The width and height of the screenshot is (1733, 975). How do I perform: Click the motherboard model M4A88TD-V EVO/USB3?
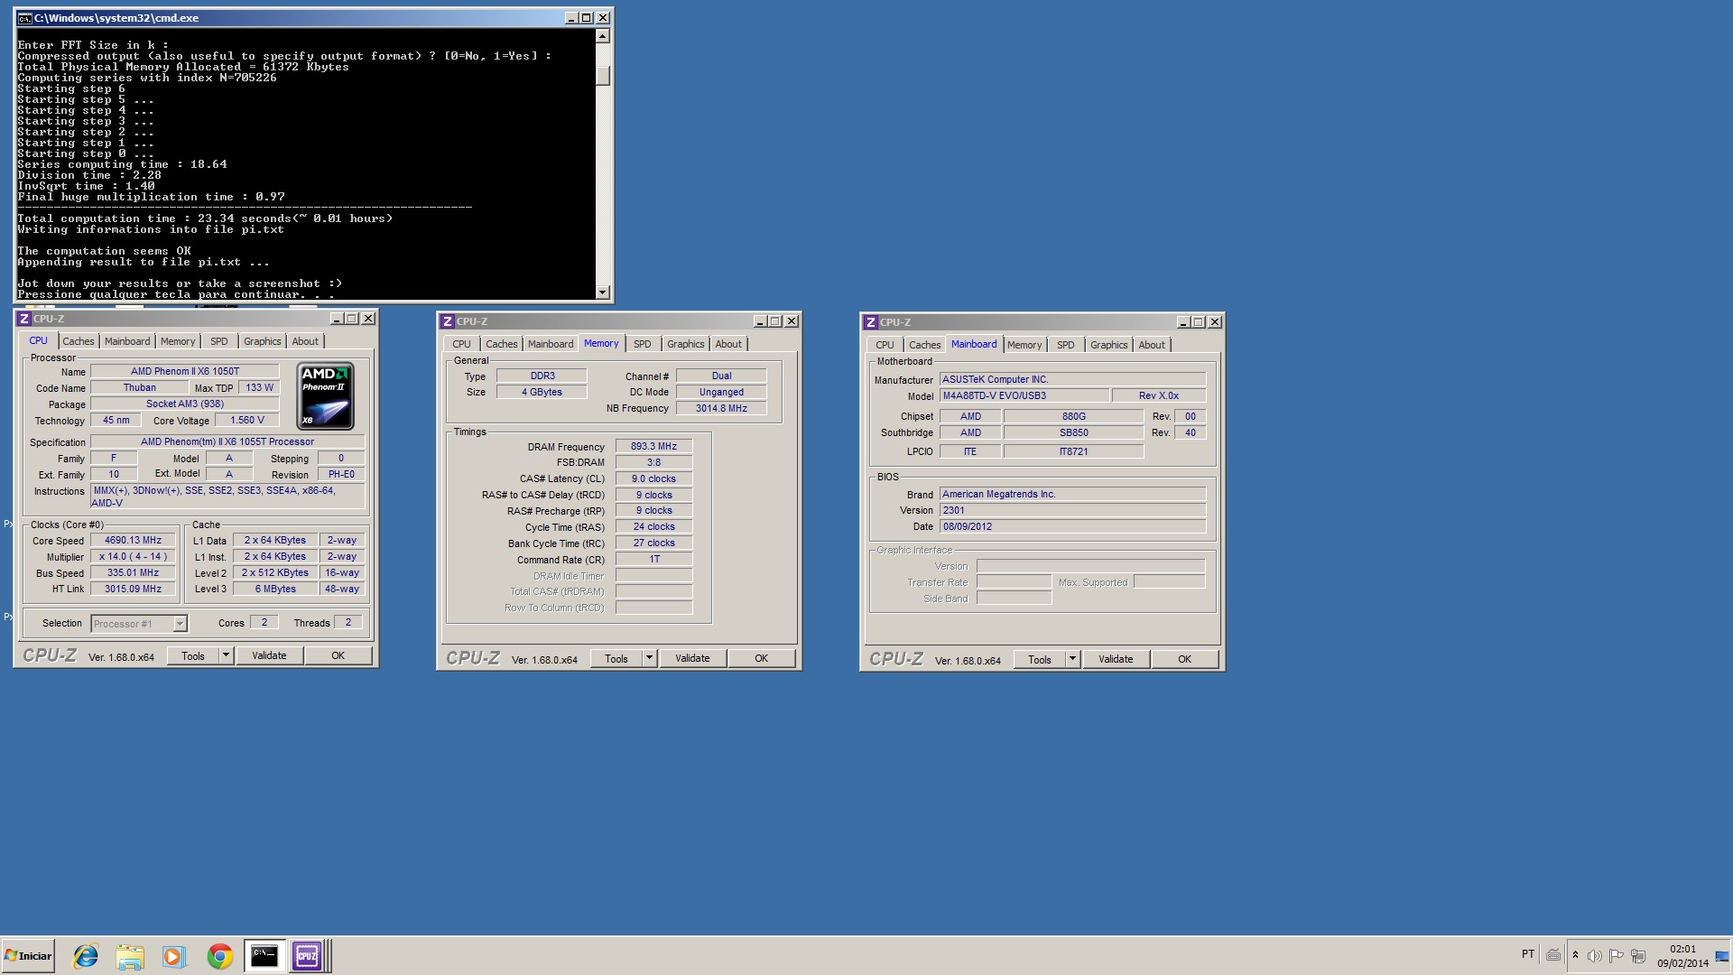coord(1024,395)
